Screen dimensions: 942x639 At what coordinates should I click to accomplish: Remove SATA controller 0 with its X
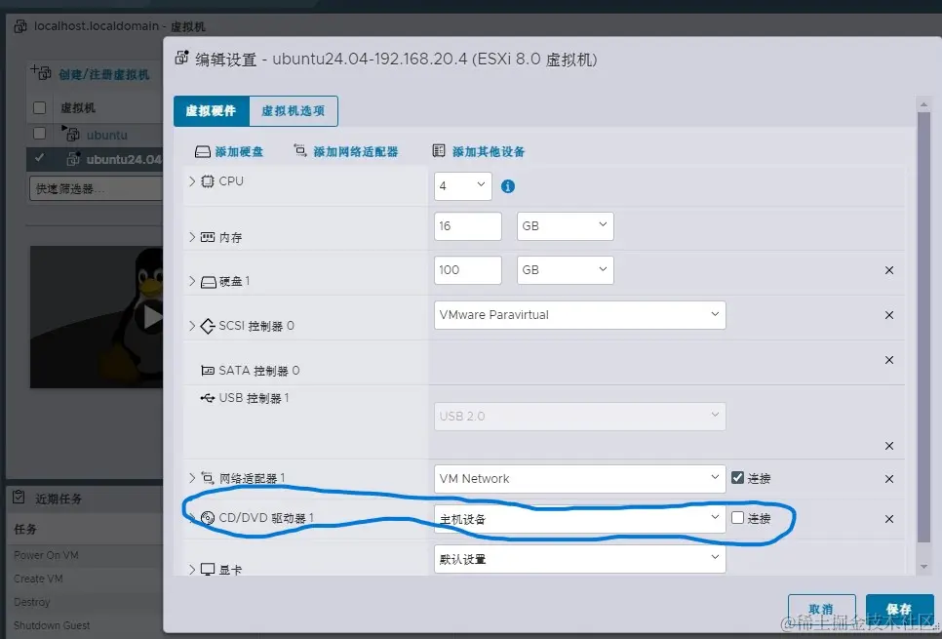point(889,360)
